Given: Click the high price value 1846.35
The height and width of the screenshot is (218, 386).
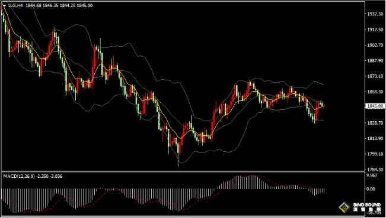Looking at the screenshot, I should pos(50,5).
